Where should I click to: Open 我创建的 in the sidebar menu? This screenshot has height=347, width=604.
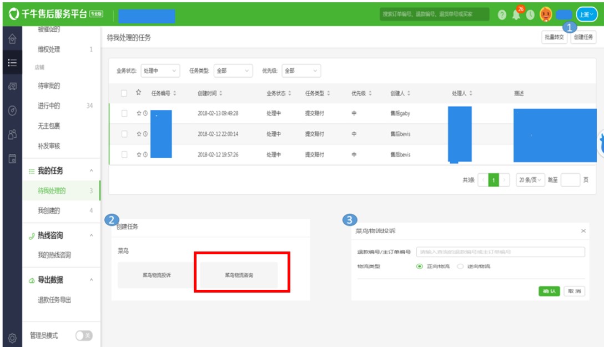tap(49, 211)
